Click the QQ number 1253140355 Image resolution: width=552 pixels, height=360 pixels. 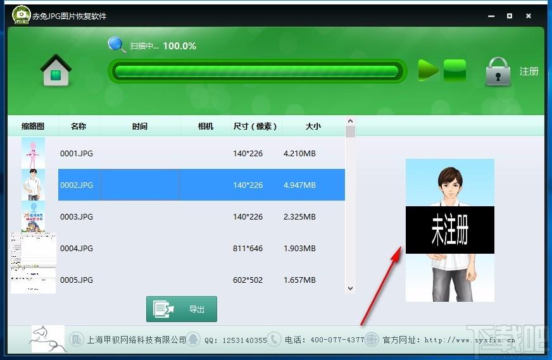(245, 340)
